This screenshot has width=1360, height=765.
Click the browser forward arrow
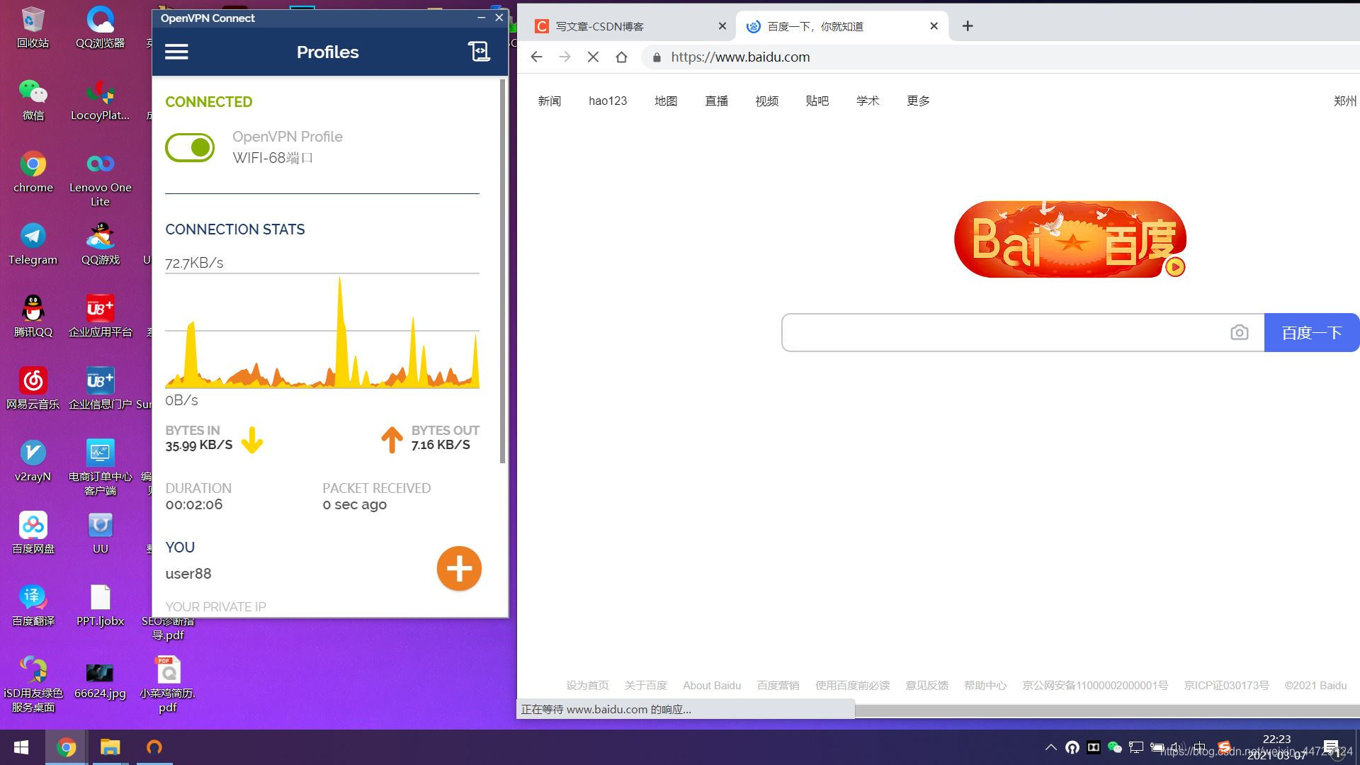(565, 57)
